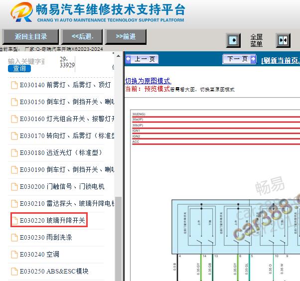Click the document icon beside E030250
The image size is (300, 281).
14,272
